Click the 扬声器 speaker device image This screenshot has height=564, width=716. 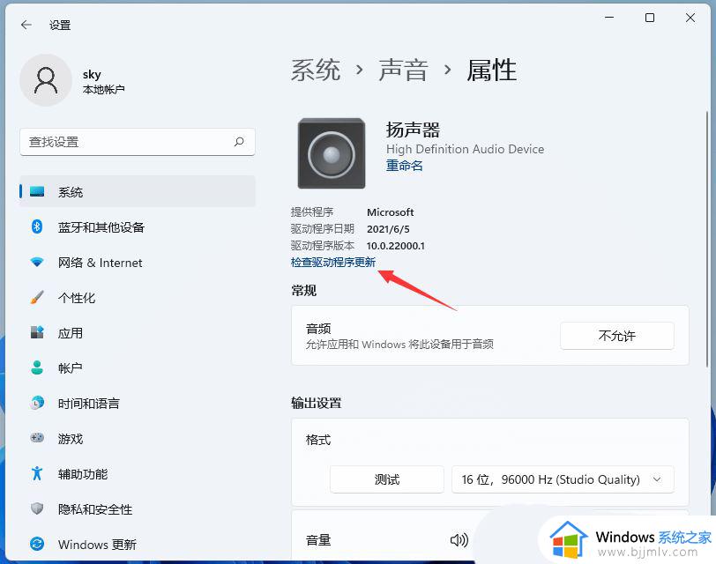click(x=332, y=153)
